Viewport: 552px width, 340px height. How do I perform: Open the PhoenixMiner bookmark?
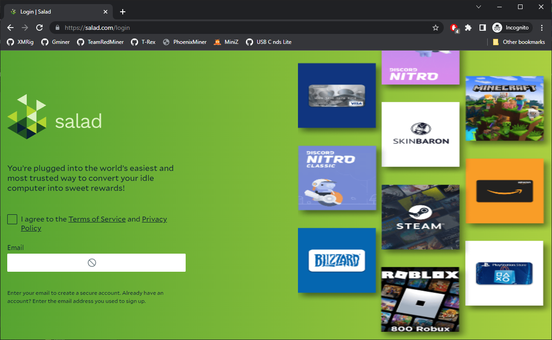click(184, 42)
